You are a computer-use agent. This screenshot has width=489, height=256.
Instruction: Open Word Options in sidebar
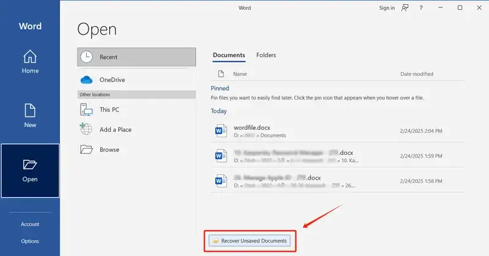pos(30,241)
